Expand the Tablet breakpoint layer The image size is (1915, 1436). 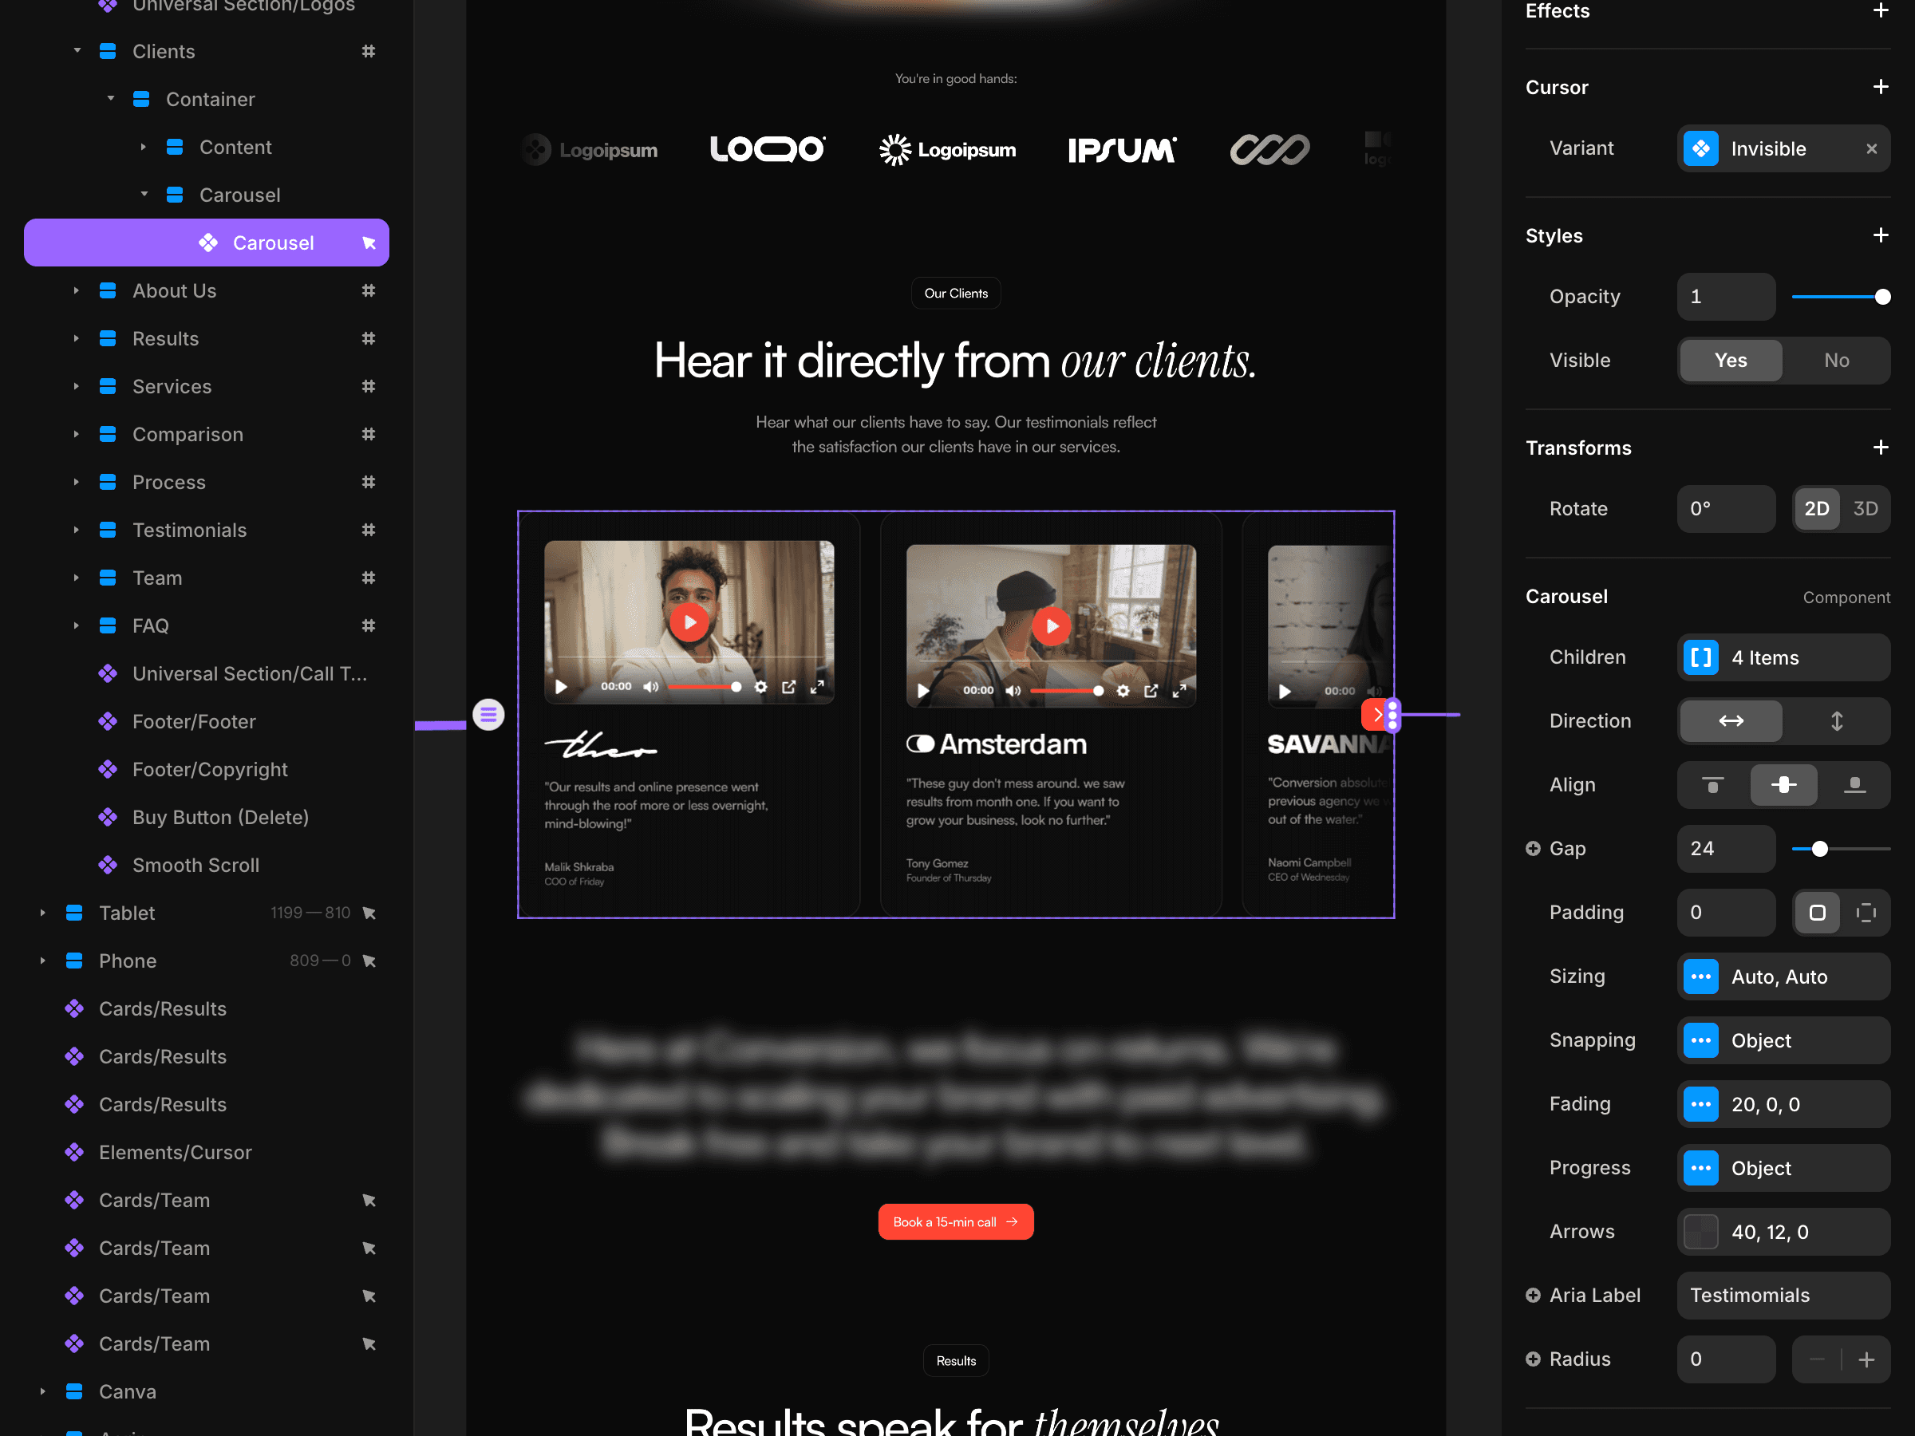(42, 913)
